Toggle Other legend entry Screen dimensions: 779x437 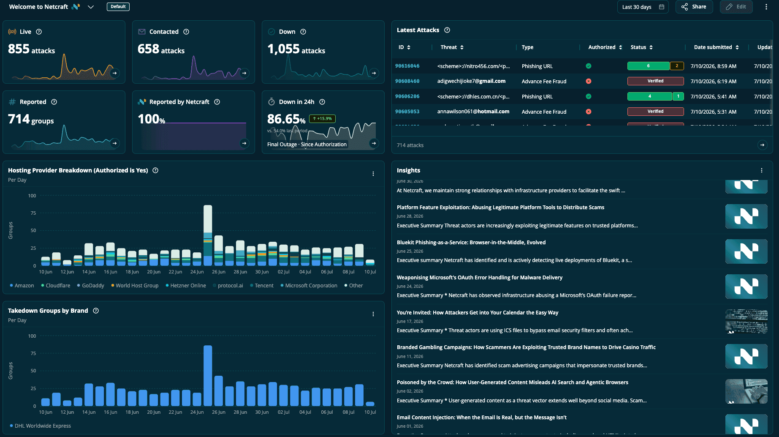click(x=353, y=286)
